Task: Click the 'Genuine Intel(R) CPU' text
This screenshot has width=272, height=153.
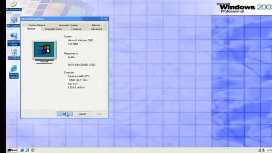Action: (79, 76)
